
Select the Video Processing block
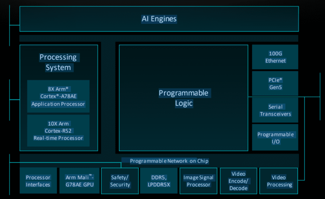[x=279, y=181]
